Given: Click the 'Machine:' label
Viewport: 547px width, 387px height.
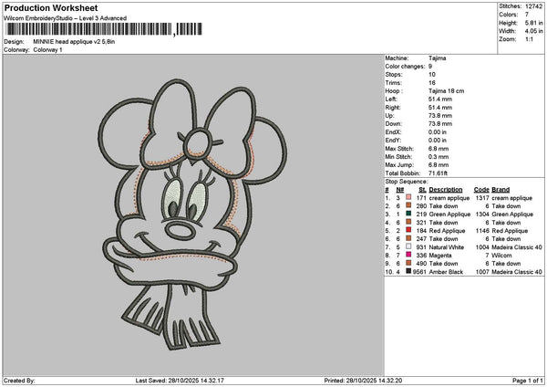Looking at the screenshot, I should coord(397,58).
